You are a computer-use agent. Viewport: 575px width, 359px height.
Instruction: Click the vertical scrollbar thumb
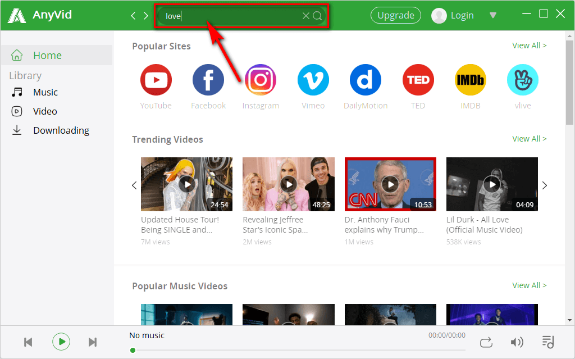pyautogui.click(x=569, y=83)
